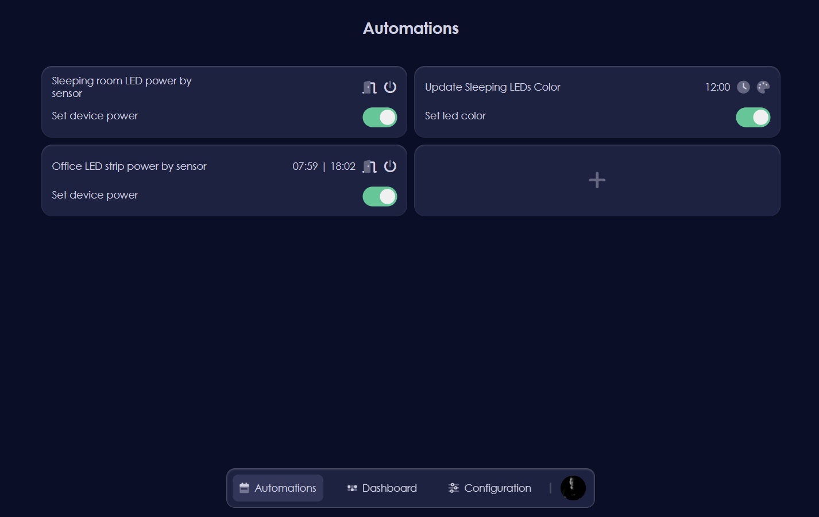
Task: Open the Configuration tab
Action: [x=489, y=488]
